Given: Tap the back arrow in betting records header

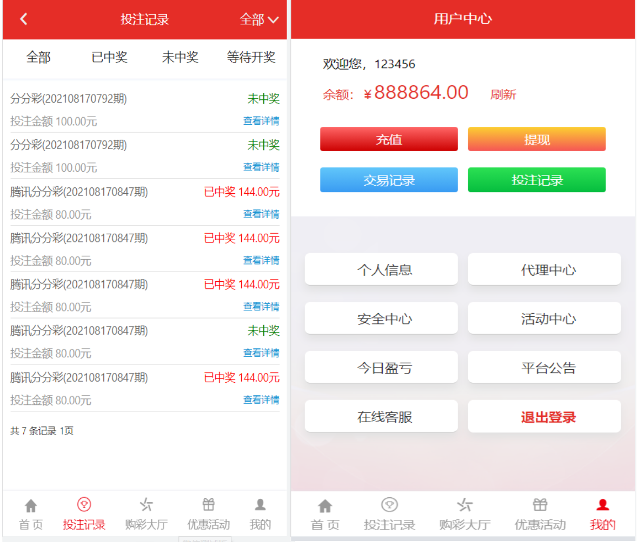Looking at the screenshot, I should coord(23,19).
